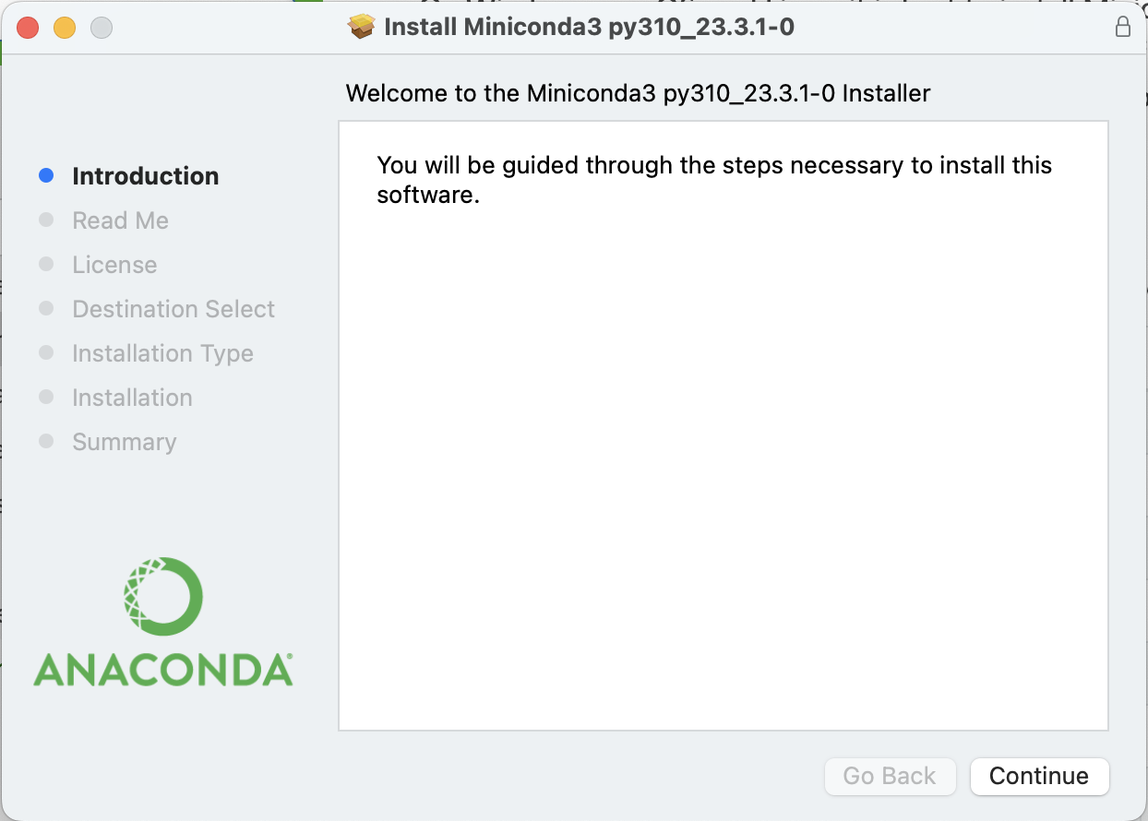1148x821 pixels.
Task: Click the Summary step indicator dot
Action: click(46, 441)
